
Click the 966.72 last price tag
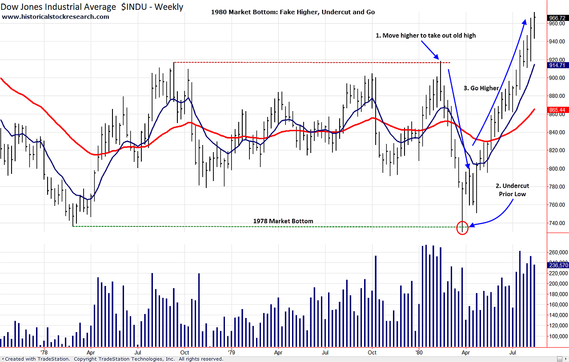click(x=557, y=18)
